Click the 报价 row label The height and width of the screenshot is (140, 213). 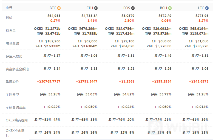(x=9, y=18)
